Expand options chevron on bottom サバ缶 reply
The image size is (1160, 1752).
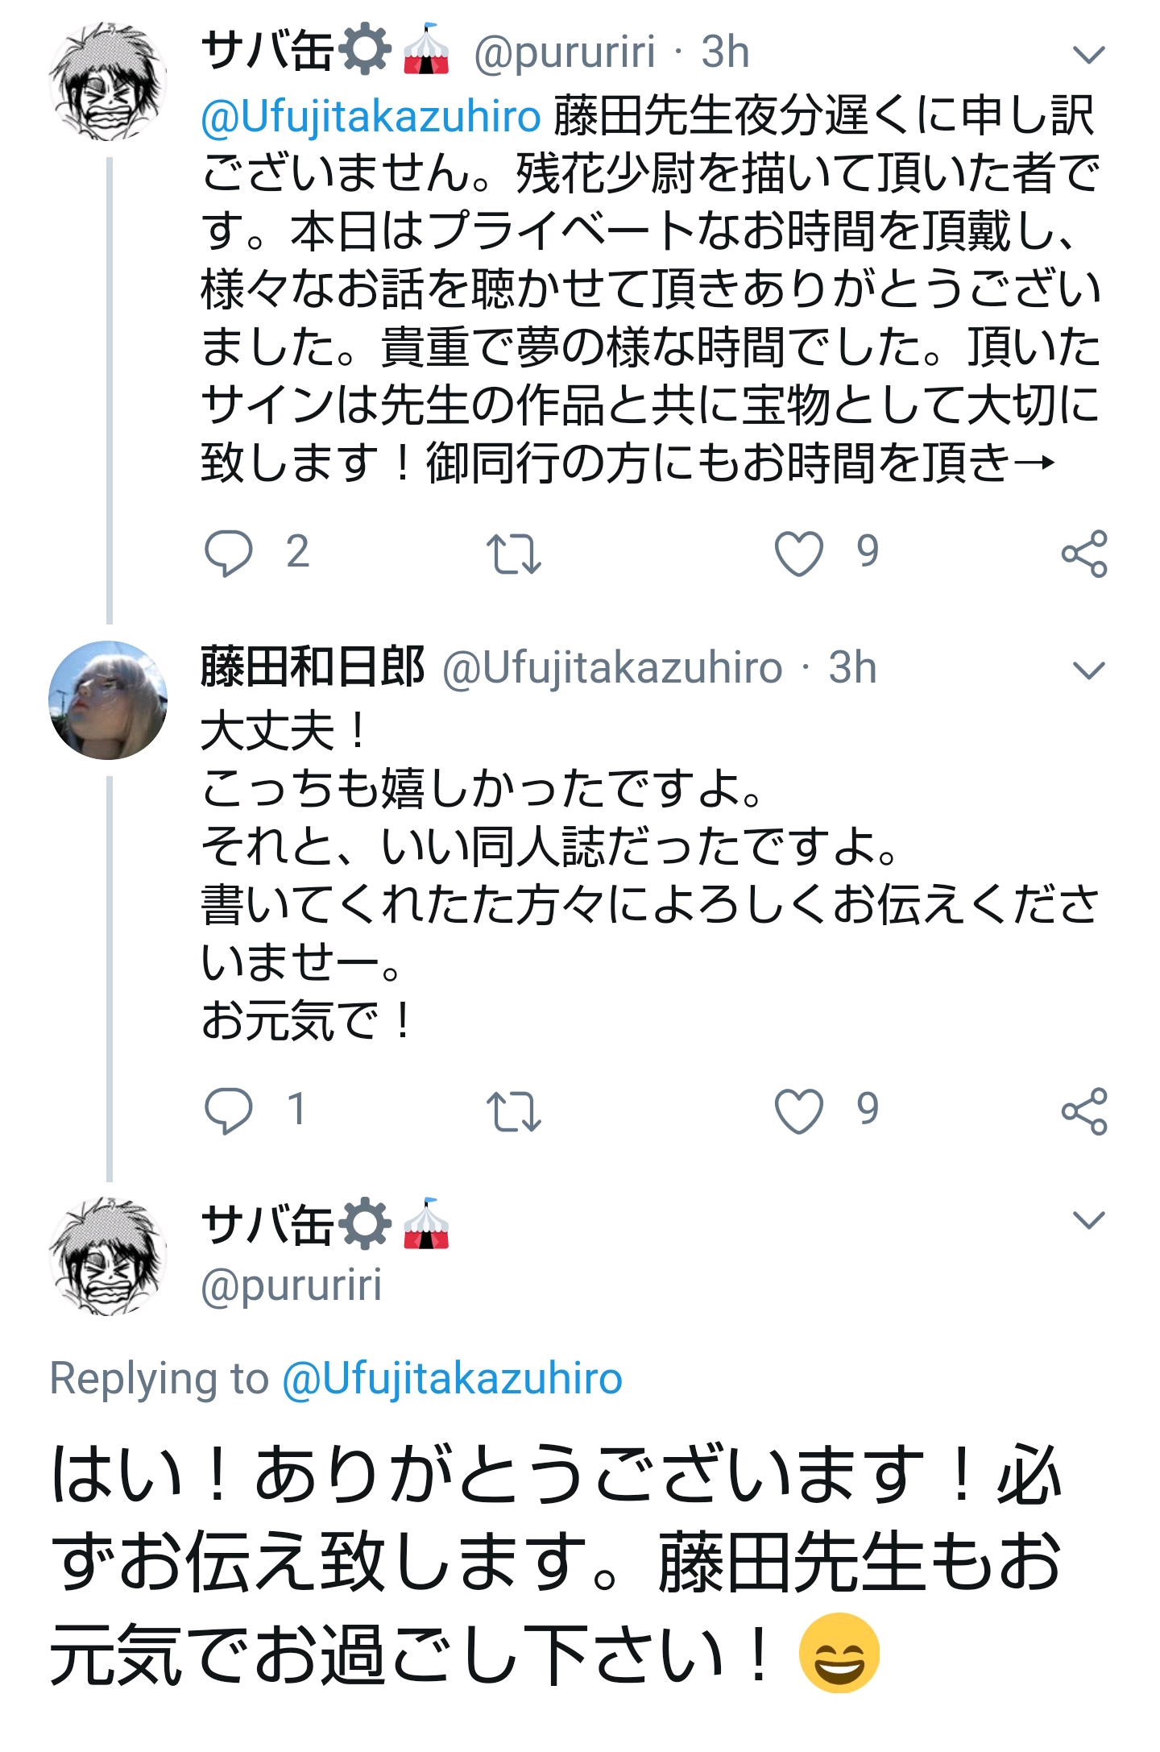(x=1089, y=1220)
